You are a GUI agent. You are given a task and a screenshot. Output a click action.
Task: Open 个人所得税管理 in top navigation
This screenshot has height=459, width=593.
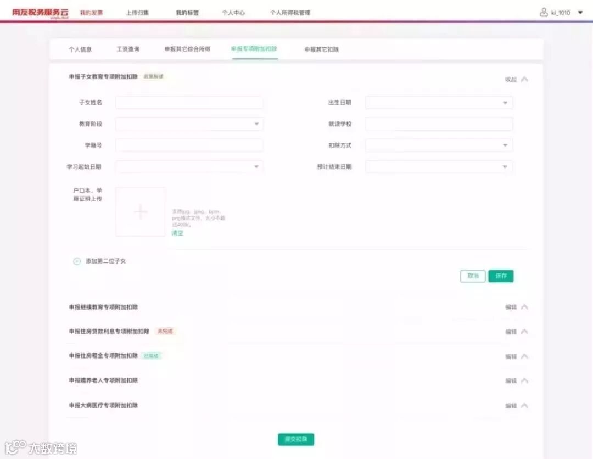point(290,13)
